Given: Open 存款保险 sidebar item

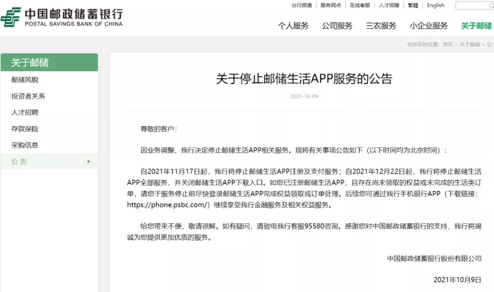Looking at the screenshot, I should click(25, 129).
